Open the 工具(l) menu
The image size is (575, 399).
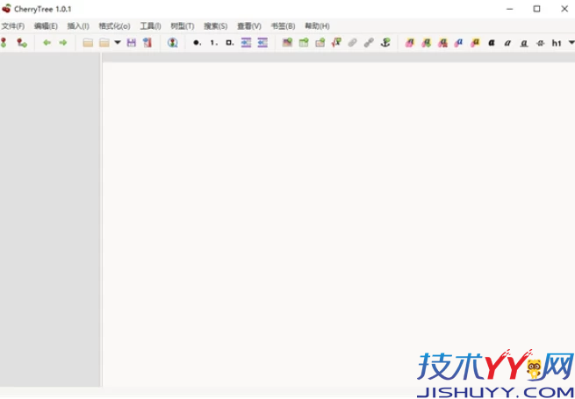tap(150, 26)
